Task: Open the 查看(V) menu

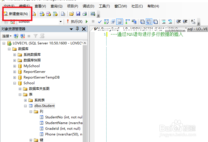Action: click(40, 6)
